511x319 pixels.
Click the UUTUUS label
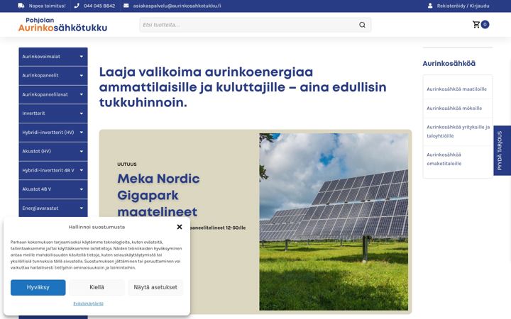coord(127,164)
